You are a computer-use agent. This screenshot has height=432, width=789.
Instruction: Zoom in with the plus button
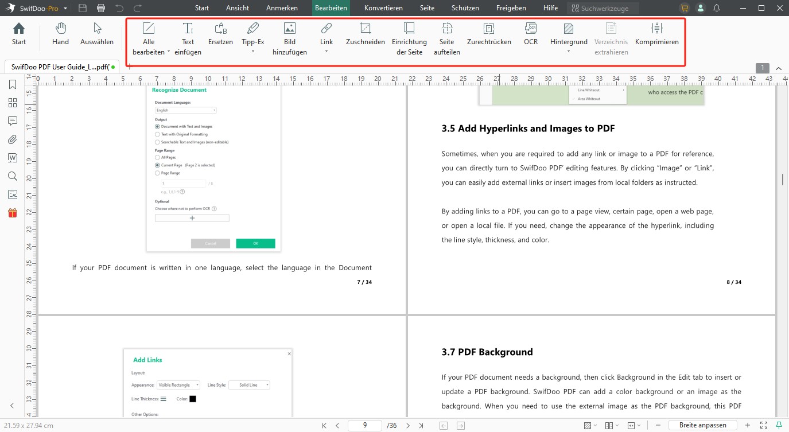(747, 425)
